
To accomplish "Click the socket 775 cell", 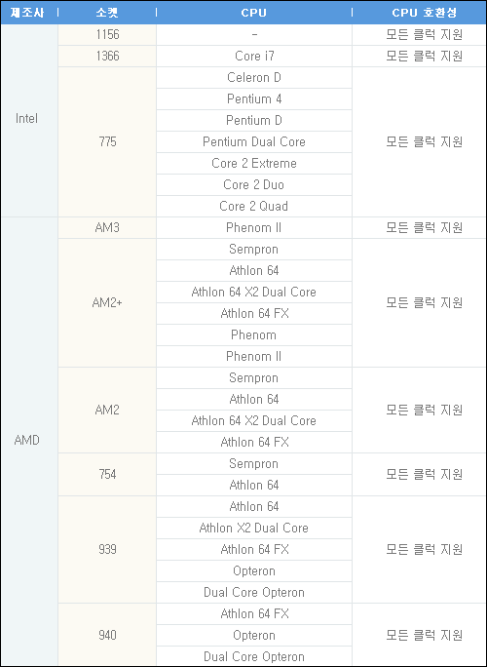I will (107, 142).
